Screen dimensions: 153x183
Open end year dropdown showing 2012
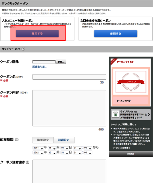pyautogui.click(x=38, y=152)
